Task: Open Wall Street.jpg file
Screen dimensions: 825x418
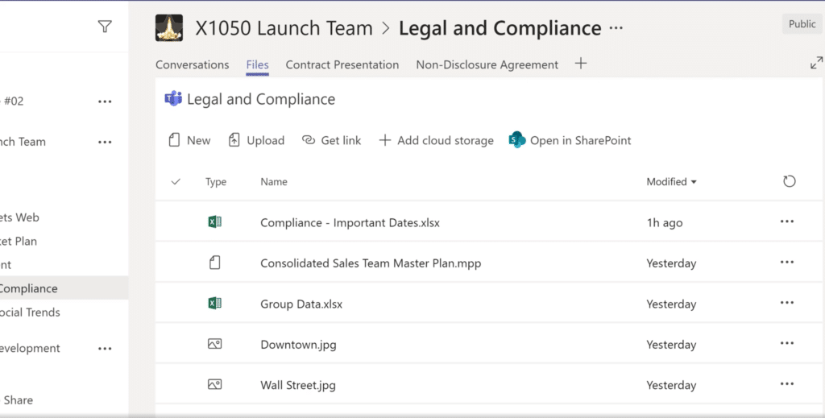Action: click(298, 385)
